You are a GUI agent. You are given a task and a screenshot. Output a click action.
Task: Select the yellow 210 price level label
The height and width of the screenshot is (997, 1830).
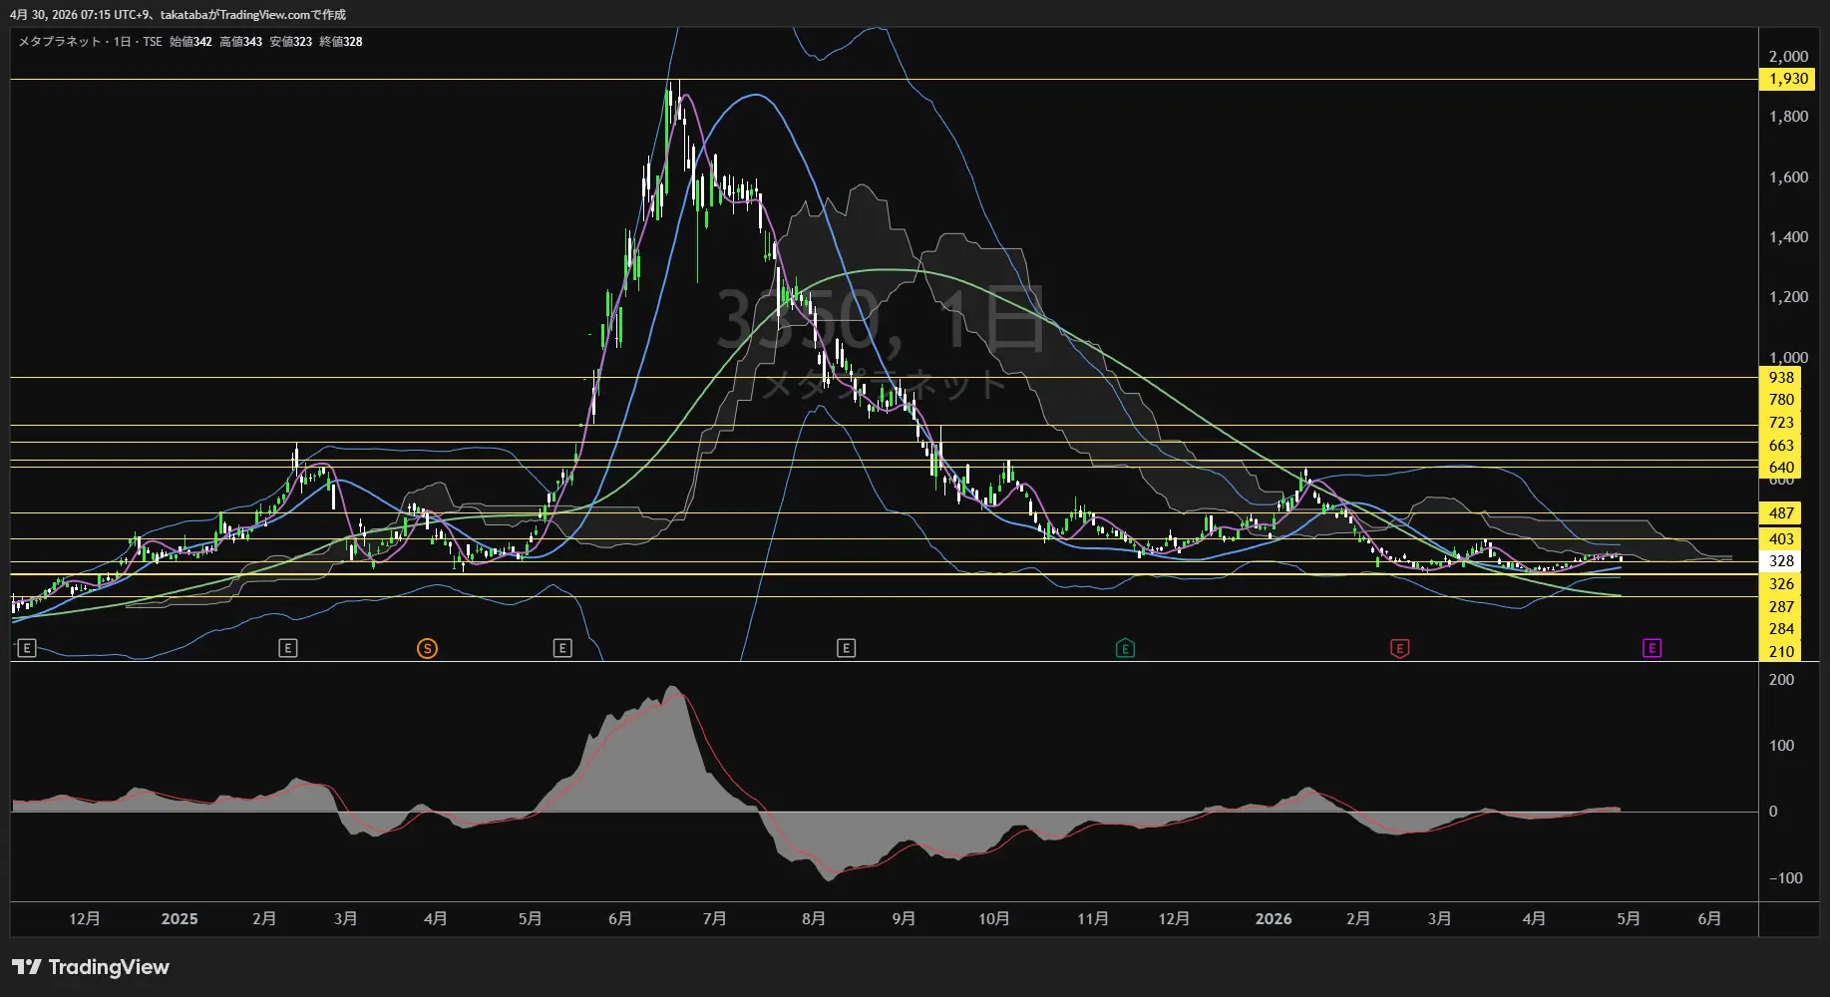pyautogui.click(x=1781, y=652)
